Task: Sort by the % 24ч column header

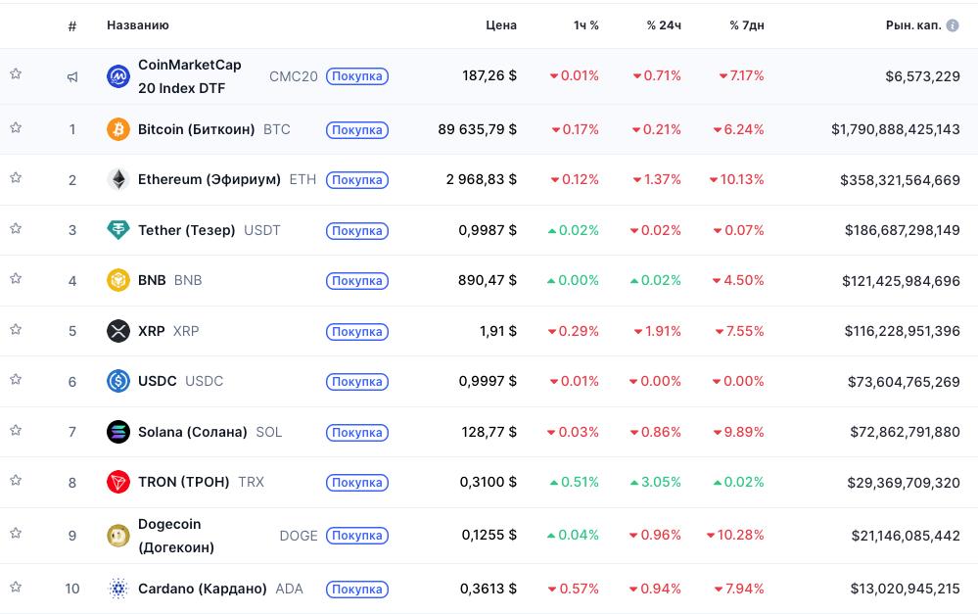Action: click(x=663, y=25)
